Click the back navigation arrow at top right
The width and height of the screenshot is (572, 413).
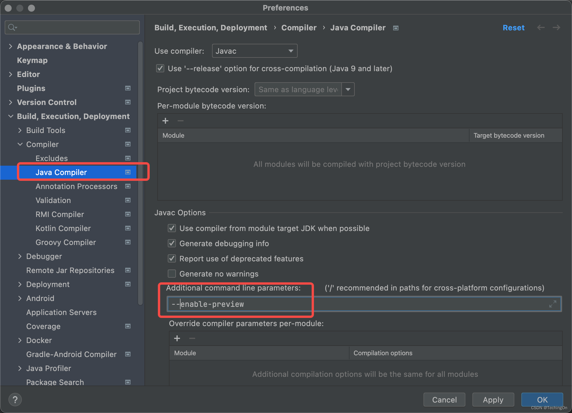click(541, 27)
